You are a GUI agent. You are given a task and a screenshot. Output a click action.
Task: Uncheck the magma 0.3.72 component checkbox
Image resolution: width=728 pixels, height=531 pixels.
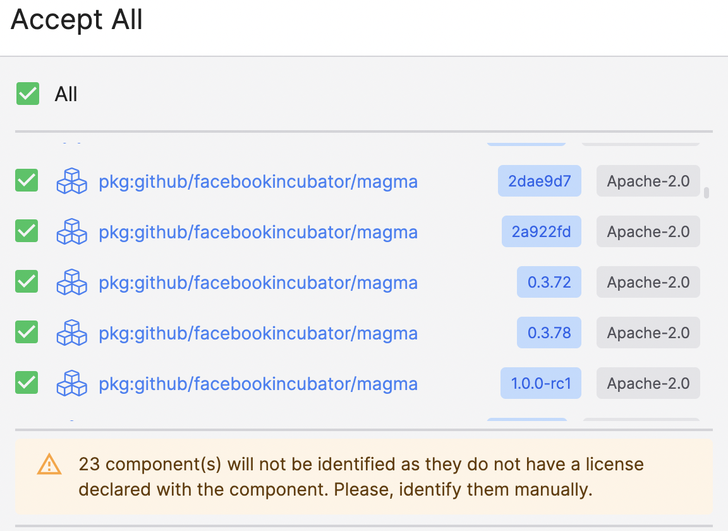coord(27,281)
